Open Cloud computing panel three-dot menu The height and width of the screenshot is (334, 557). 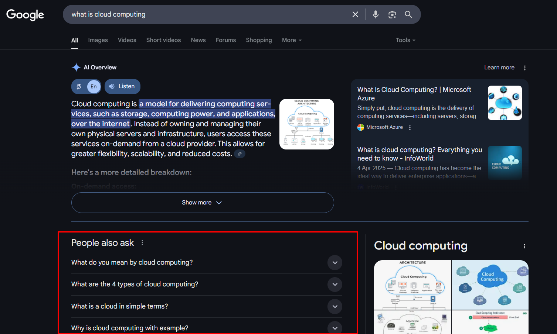click(x=524, y=246)
